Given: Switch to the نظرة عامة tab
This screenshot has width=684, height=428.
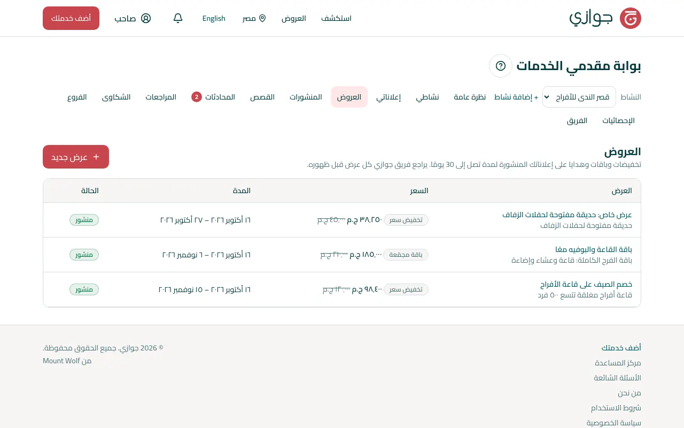Looking at the screenshot, I should 470,97.
